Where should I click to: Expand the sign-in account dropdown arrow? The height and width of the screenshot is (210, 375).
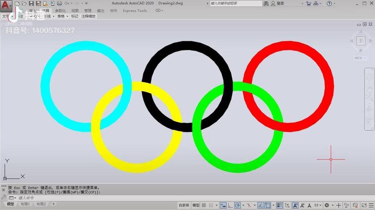(x=302, y=4)
